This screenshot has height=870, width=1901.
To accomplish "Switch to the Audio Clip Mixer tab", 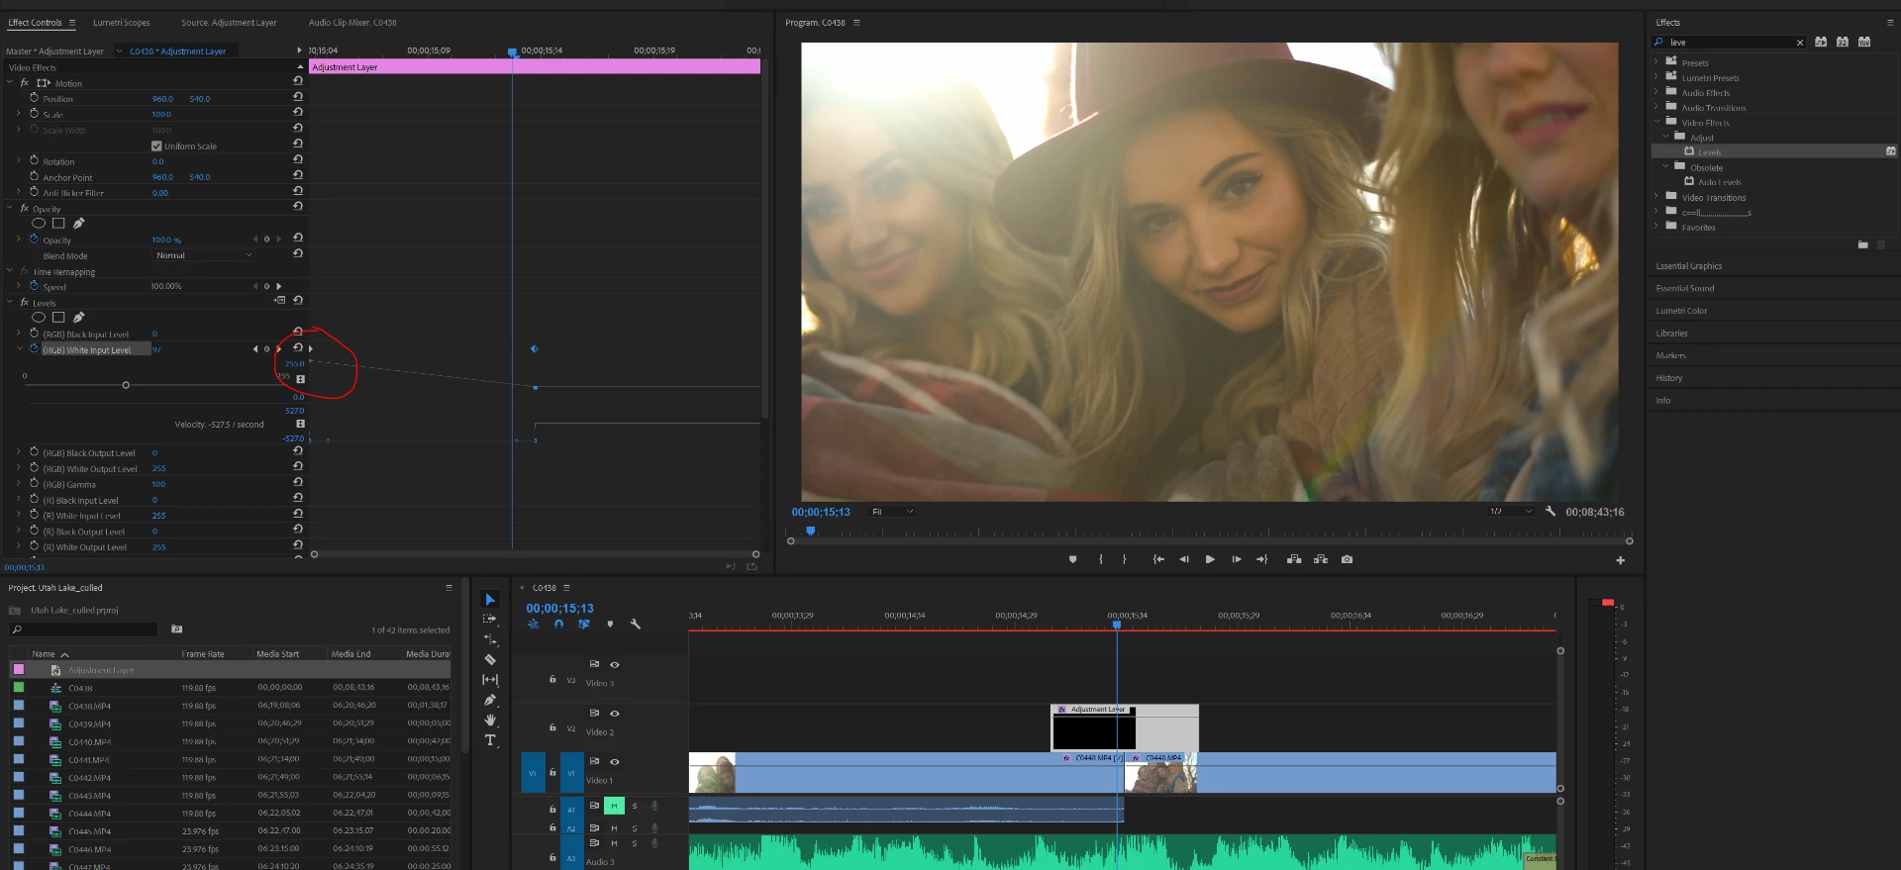I will tap(352, 23).
